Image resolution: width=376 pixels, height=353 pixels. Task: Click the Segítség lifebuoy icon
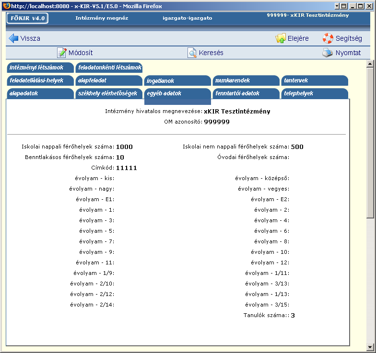(x=328, y=38)
